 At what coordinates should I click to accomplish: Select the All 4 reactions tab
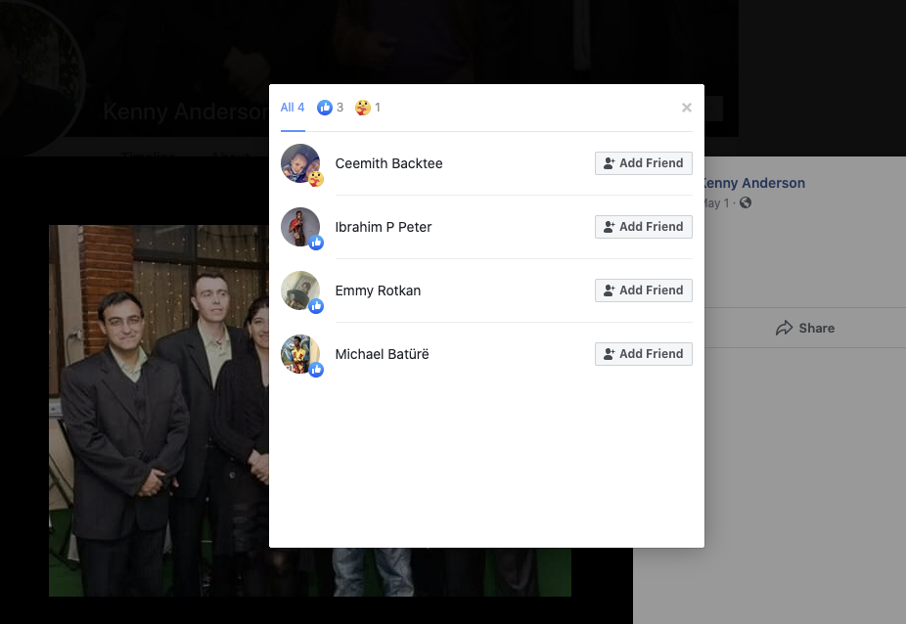coord(293,108)
